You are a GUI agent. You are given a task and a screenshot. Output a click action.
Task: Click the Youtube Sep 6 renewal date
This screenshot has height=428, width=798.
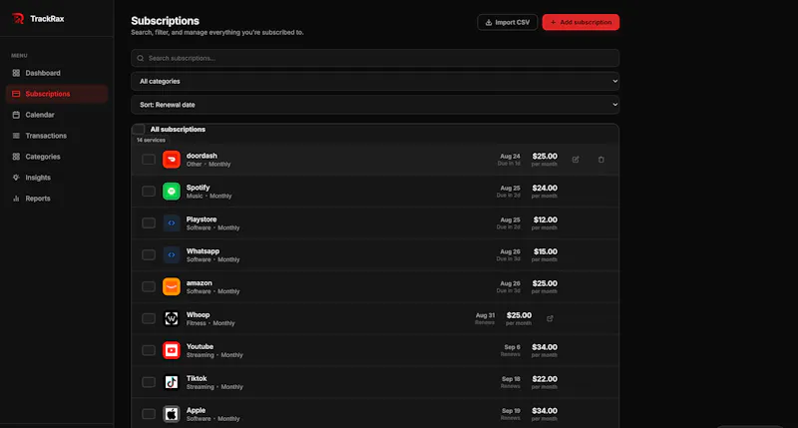click(512, 347)
